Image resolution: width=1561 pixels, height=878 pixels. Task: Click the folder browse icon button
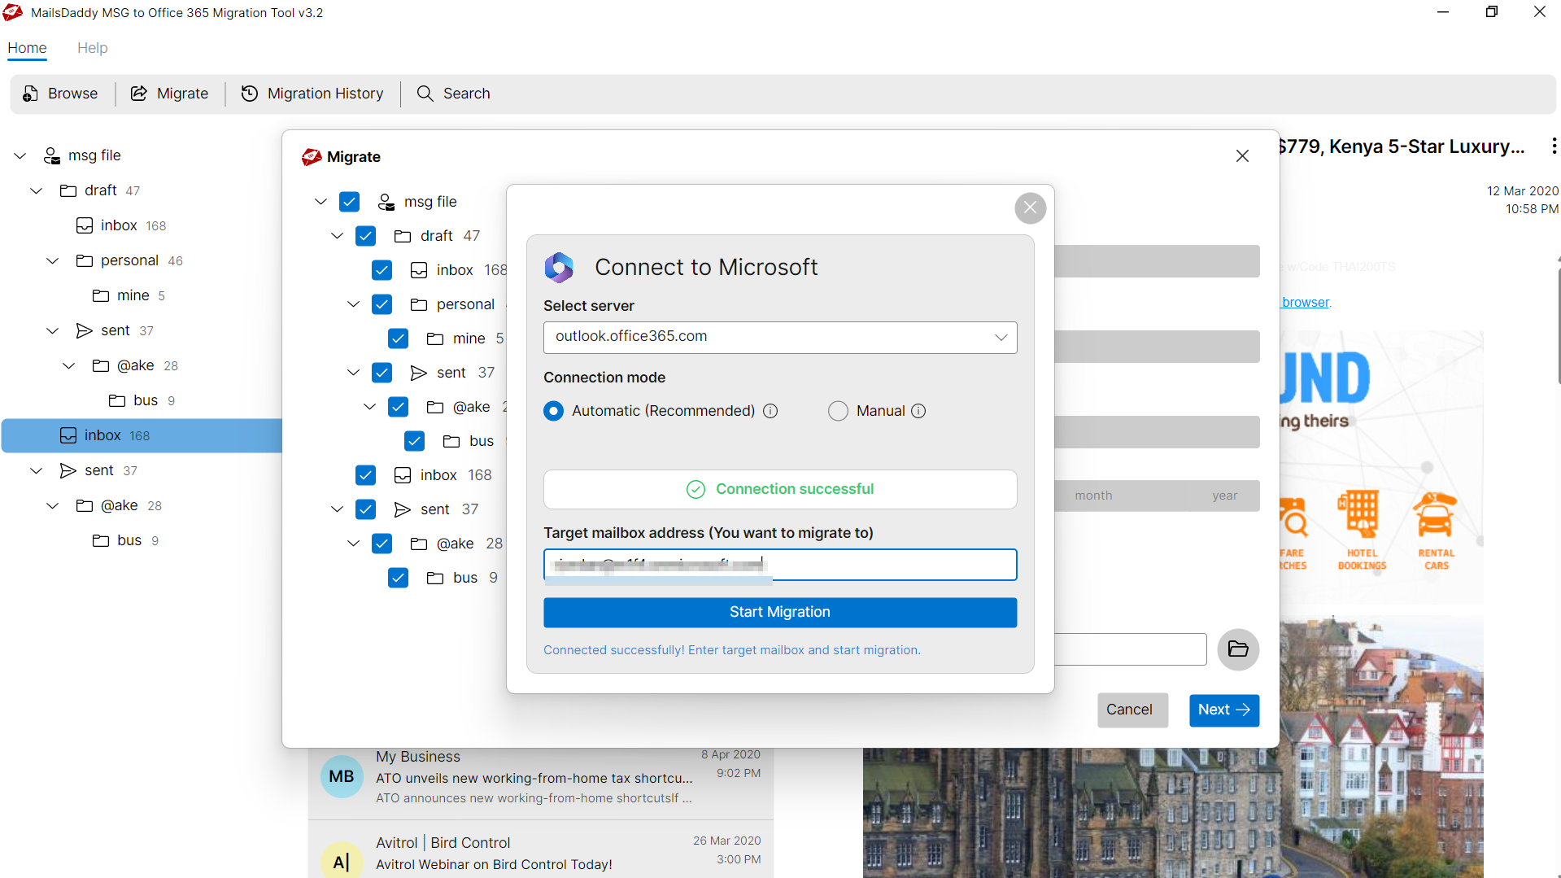1238,649
